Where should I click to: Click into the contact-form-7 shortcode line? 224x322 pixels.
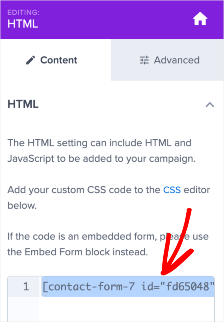tap(128, 286)
